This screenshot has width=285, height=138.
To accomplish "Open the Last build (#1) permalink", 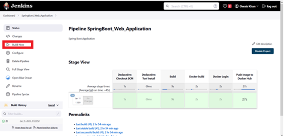I will (93, 124).
